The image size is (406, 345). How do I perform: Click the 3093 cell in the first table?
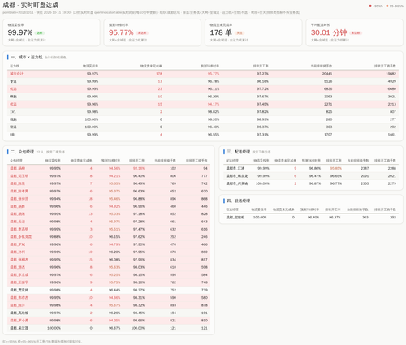click(328, 97)
